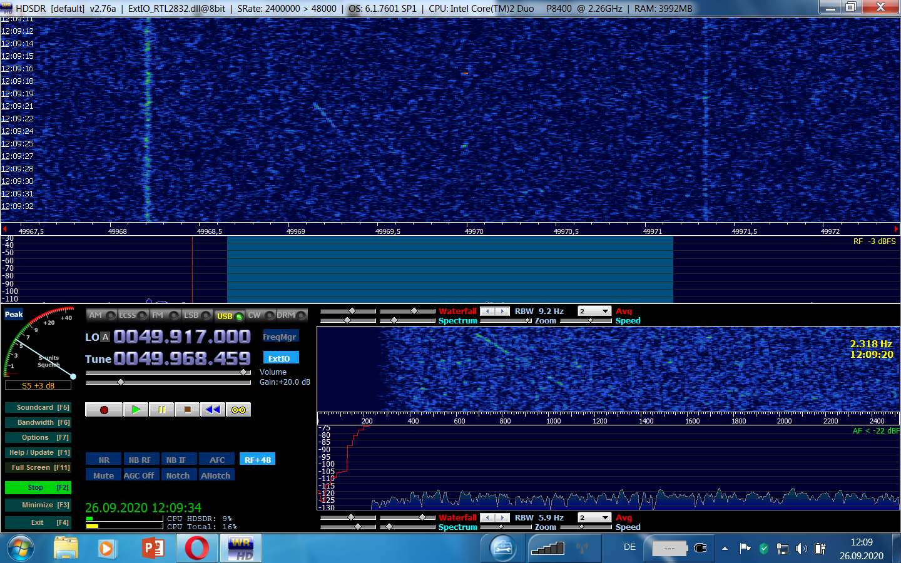Toggle NR noise reduction

(x=103, y=460)
